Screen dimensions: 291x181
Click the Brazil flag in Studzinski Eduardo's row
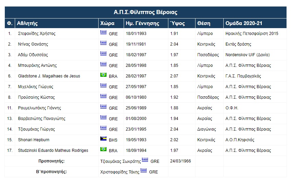(x=103, y=149)
